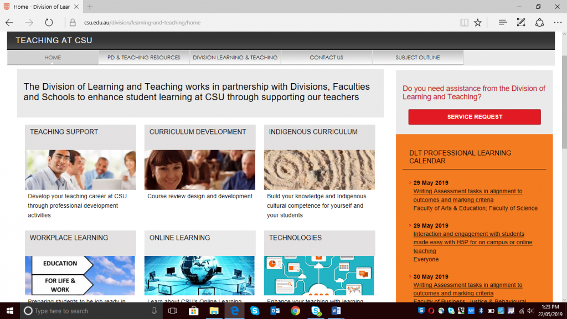Click the Cortana microphone icon
Viewport: 567px width, 319px height.
[x=154, y=311]
